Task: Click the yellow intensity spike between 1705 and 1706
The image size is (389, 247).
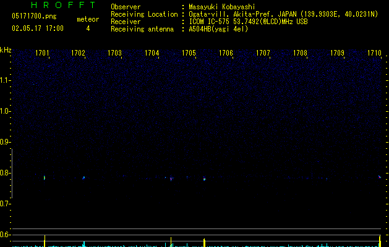Action: click(204, 243)
